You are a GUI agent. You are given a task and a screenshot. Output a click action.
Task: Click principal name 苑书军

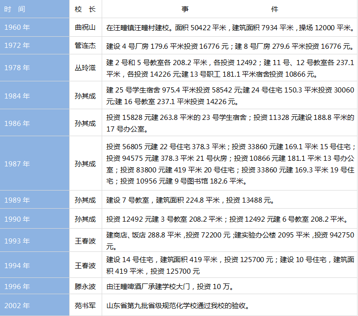85,306
